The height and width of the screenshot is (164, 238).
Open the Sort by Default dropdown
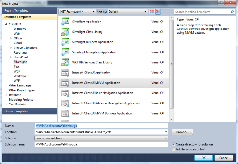coord(128,12)
